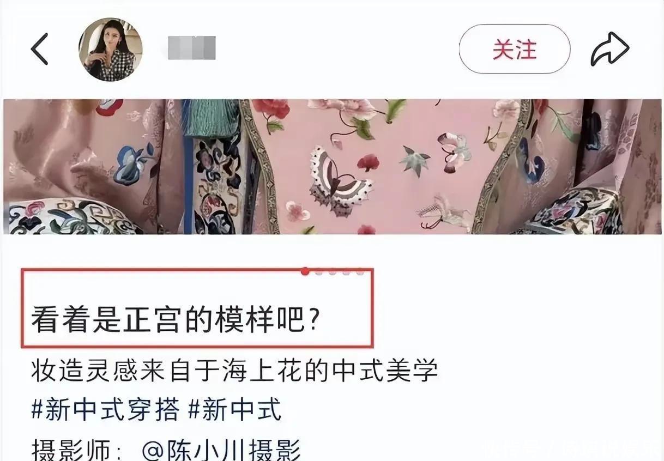This screenshot has height=461, width=664.
Task: Tap the 摄影师 label text
Action: point(76,450)
